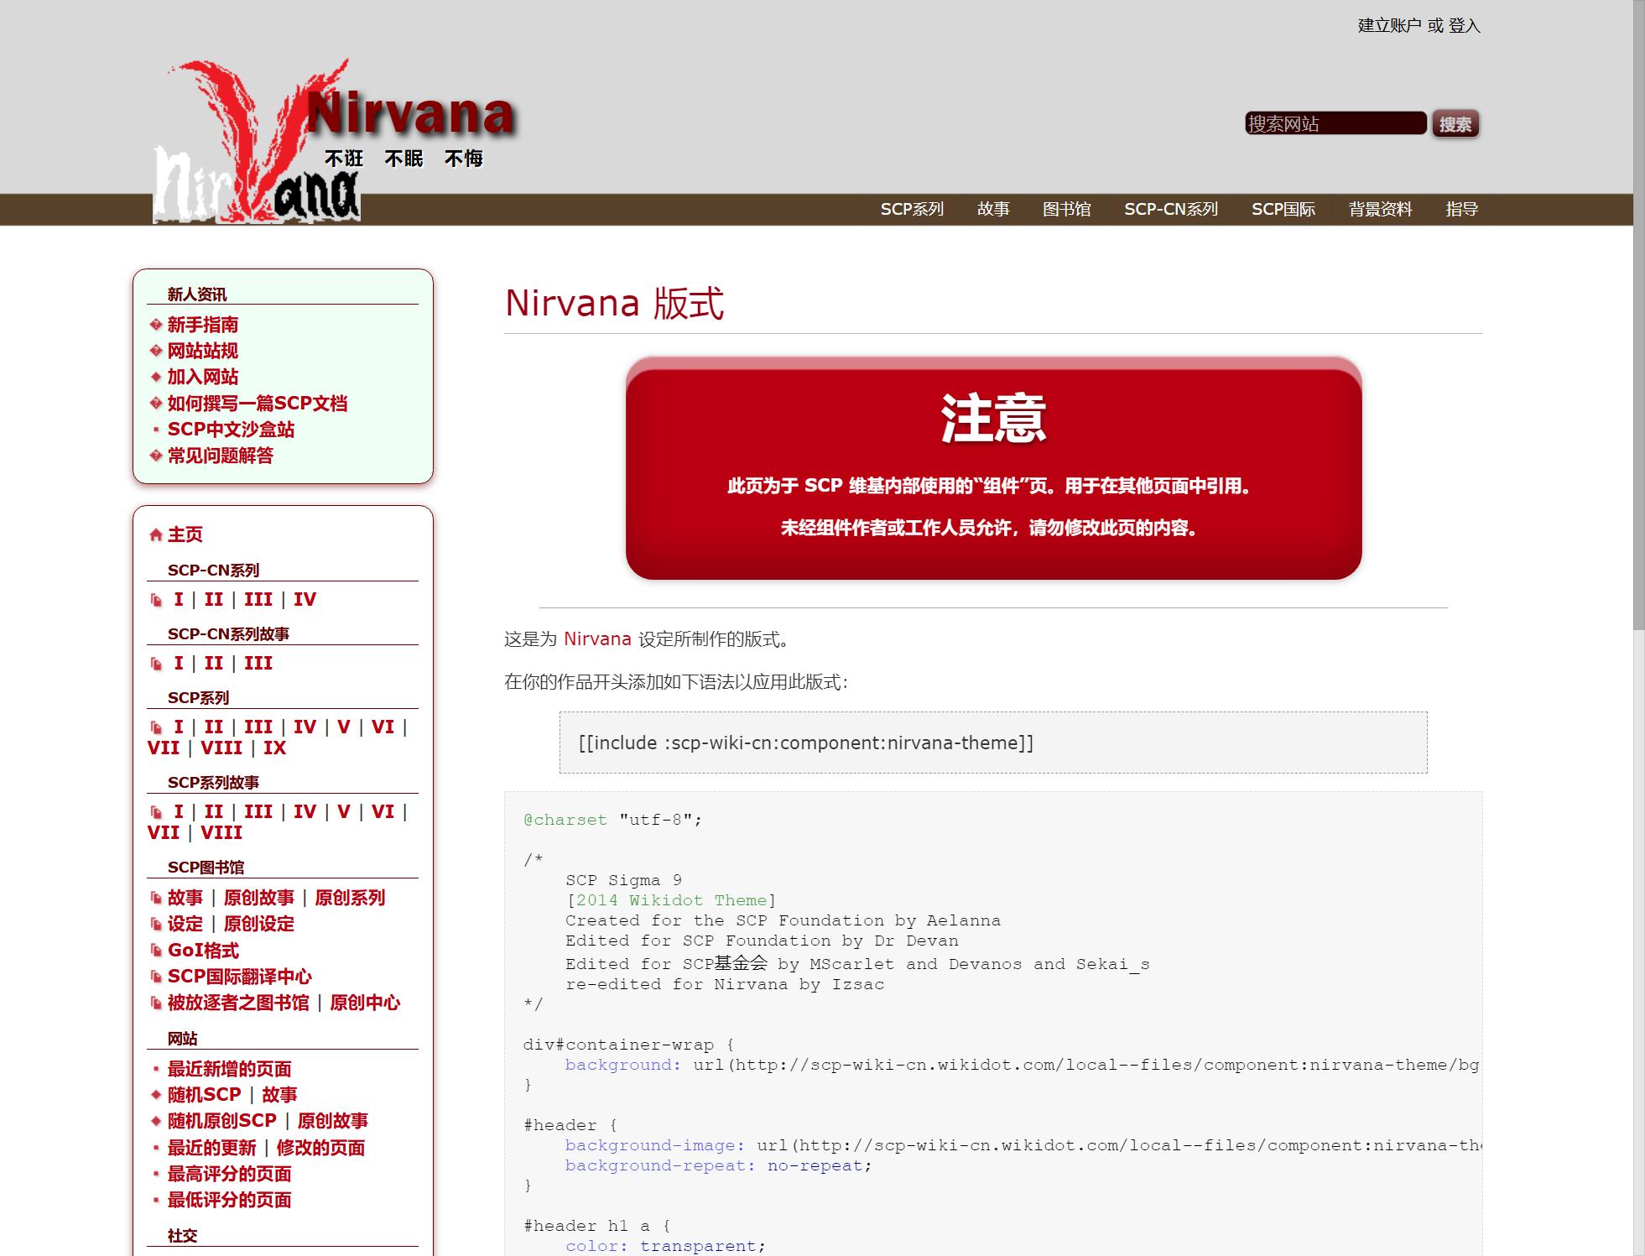Click the document icon beside GoI格式
This screenshot has height=1256, width=1645.
point(156,951)
